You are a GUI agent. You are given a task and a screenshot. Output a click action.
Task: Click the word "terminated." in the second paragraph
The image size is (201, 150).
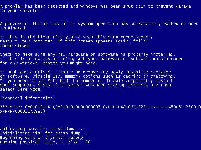point(14,28)
